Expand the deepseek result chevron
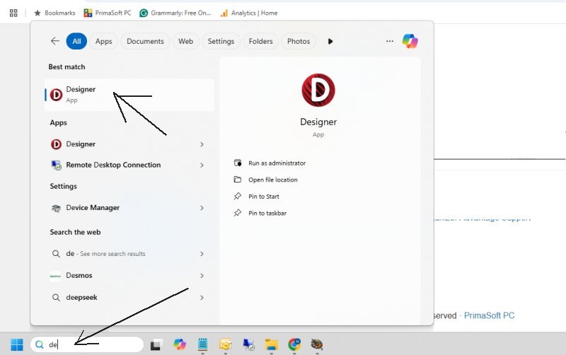566x355 pixels. [x=202, y=298]
